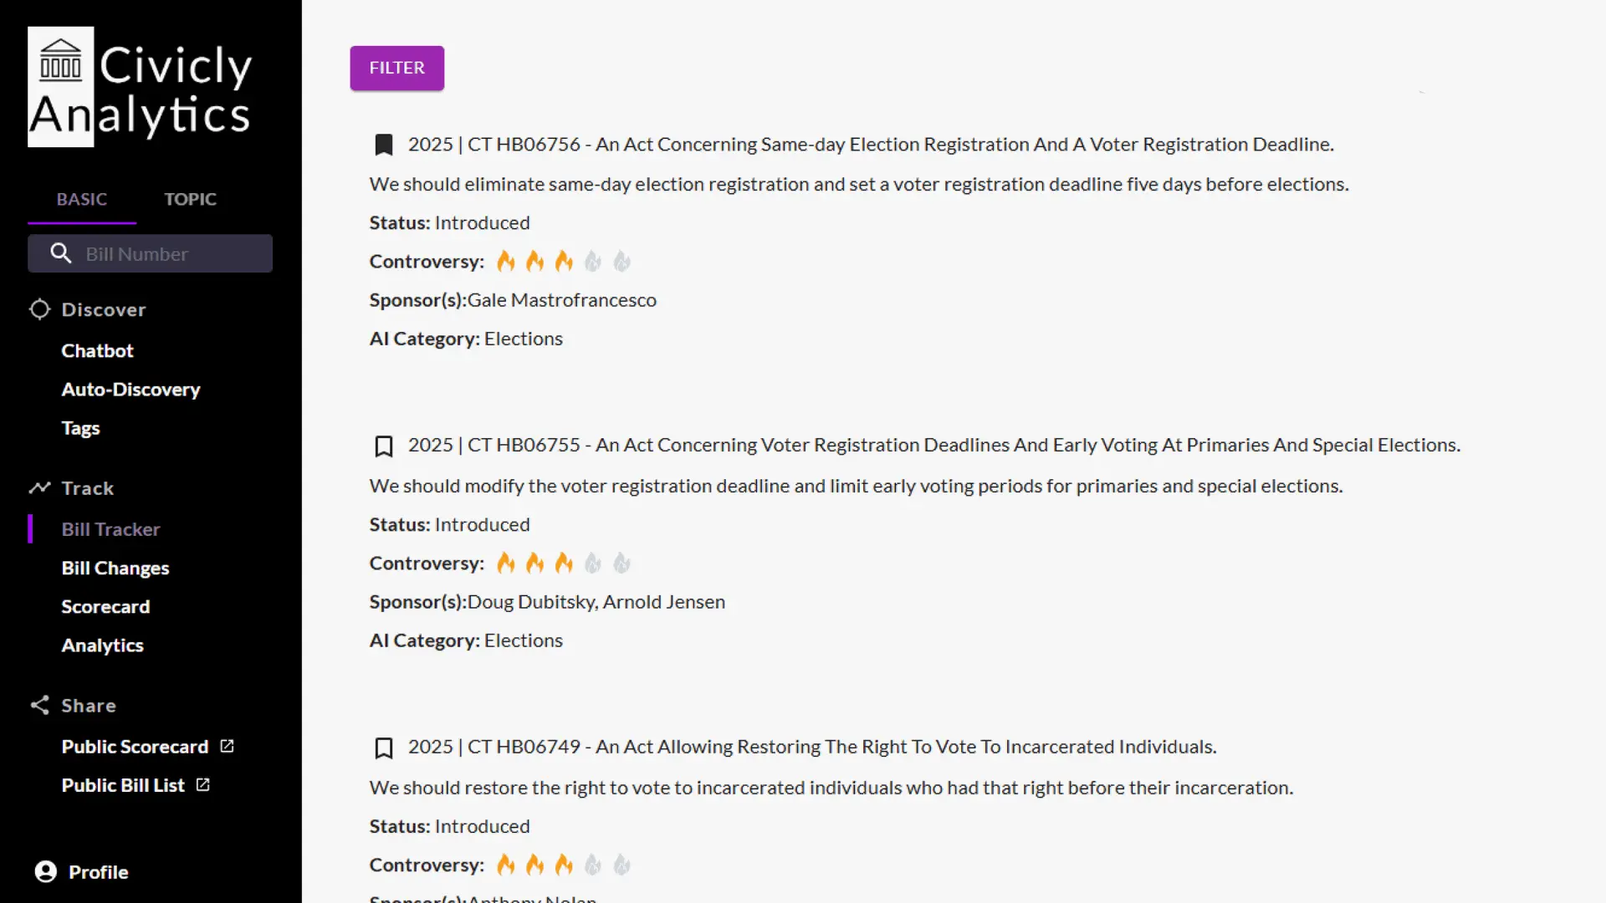Image resolution: width=1606 pixels, height=903 pixels.
Task: Select the BASIC tab
Action: click(81, 199)
